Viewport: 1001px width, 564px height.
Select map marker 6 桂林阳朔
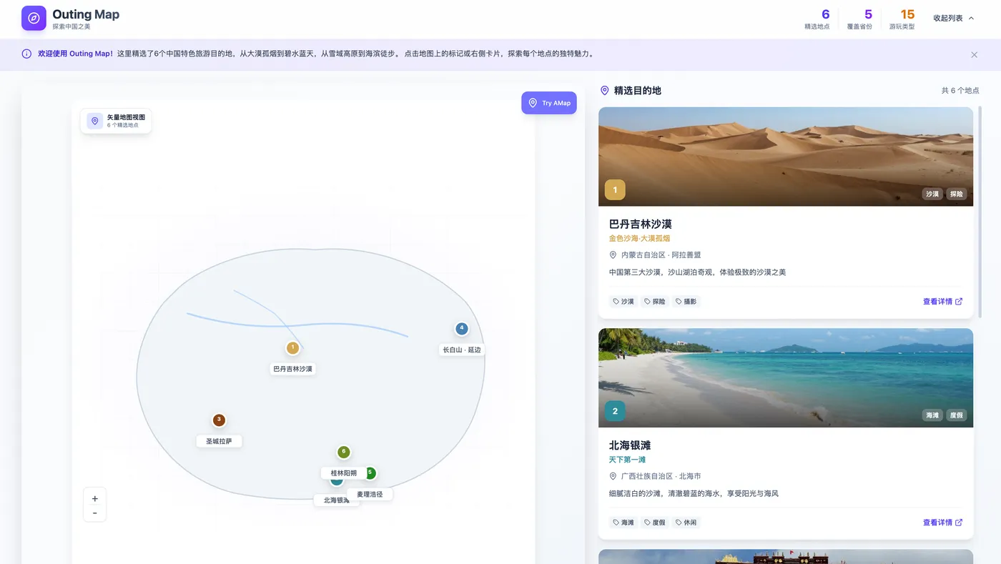[x=344, y=452]
